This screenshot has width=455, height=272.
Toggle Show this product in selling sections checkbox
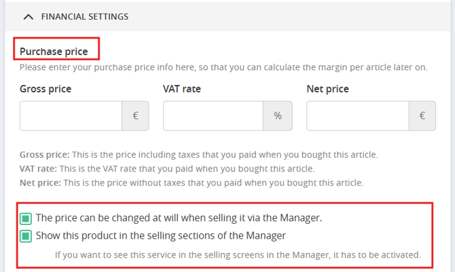point(26,236)
